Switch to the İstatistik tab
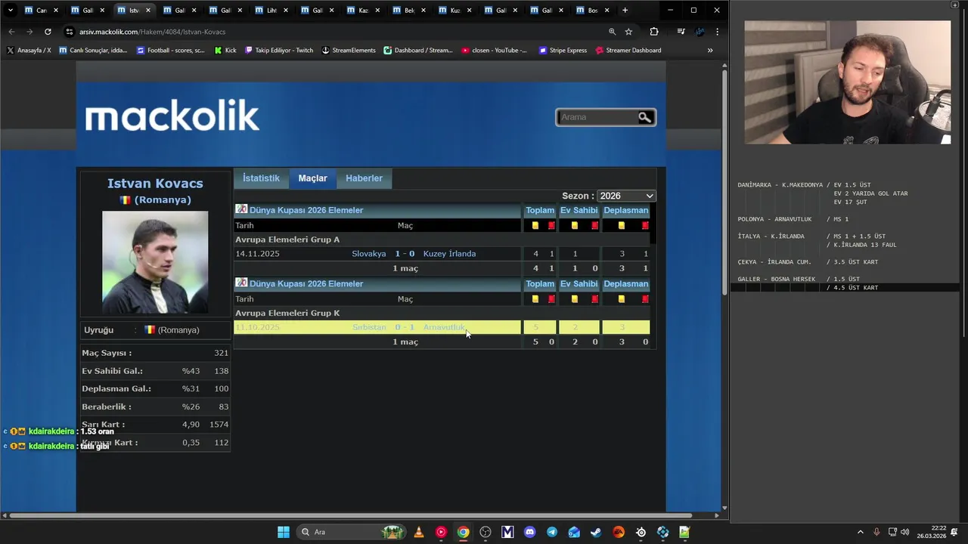Viewport: 968px width, 544px height. 261,178
